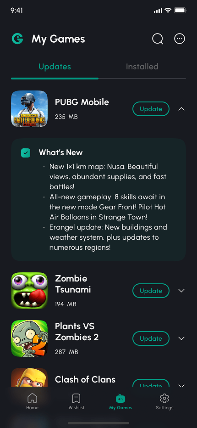
Task: Expand Plants VS Zombies 2 details
Action: (181, 338)
